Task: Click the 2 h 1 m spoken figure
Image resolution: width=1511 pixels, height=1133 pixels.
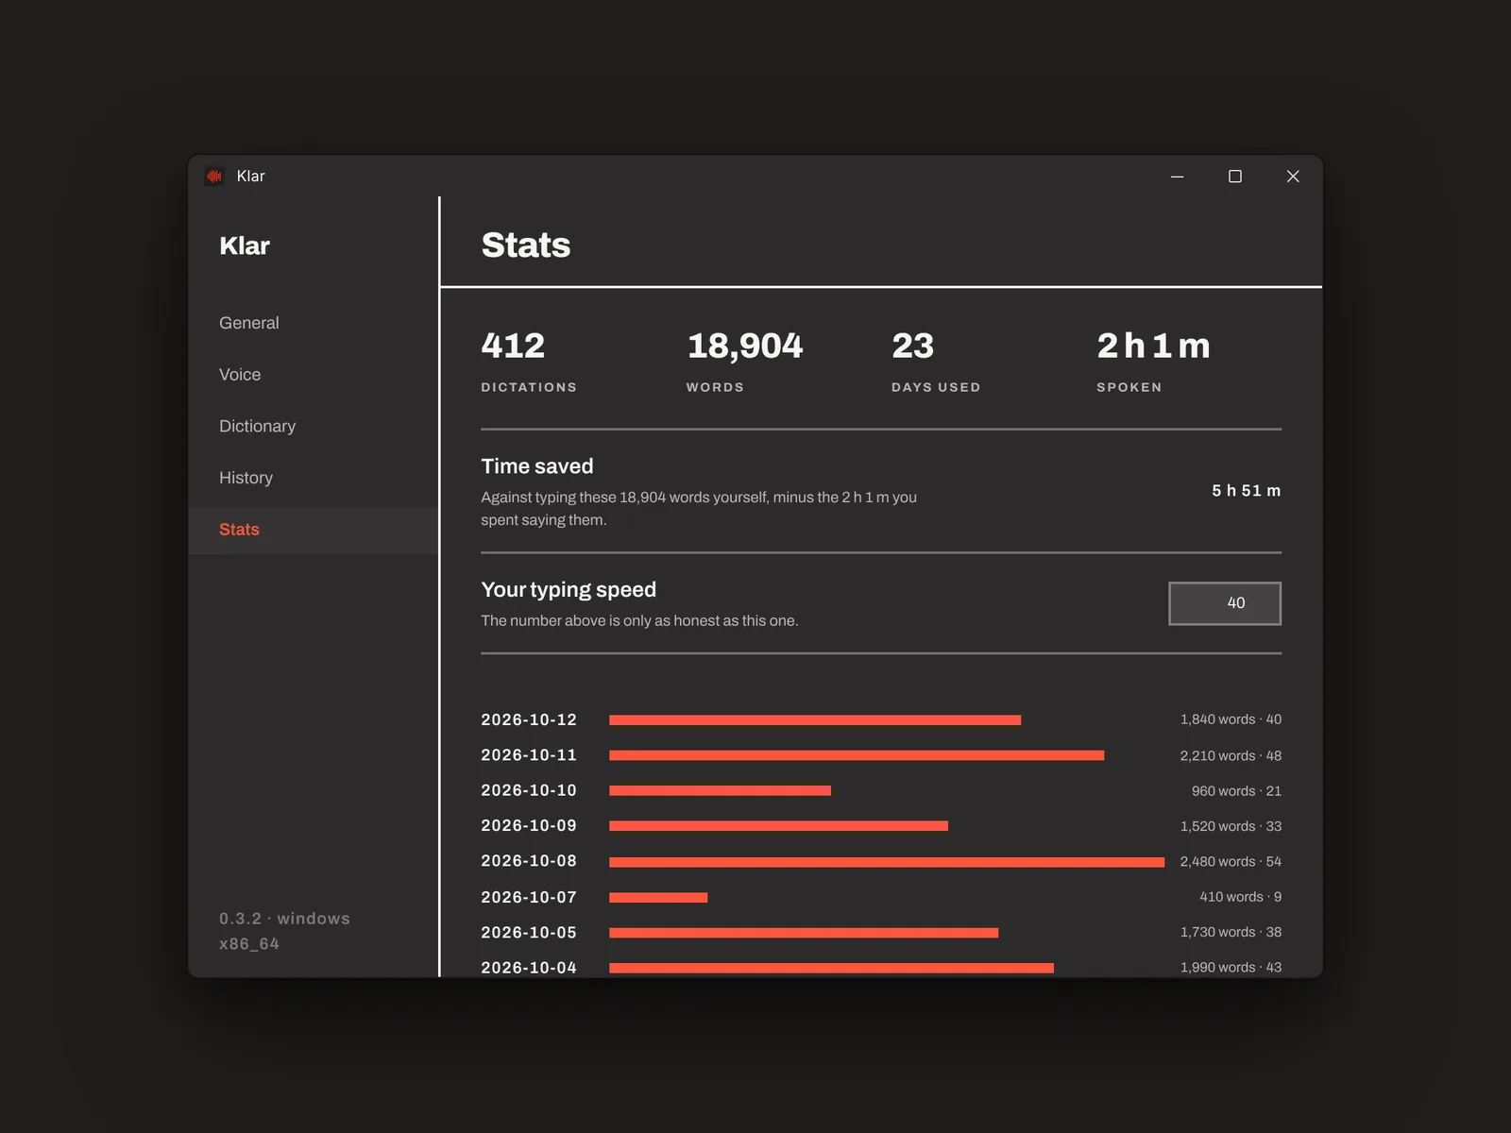Action: click(1153, 346)
